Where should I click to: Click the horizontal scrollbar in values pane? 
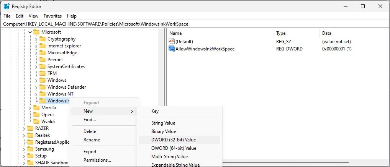[x=286, y=163]
